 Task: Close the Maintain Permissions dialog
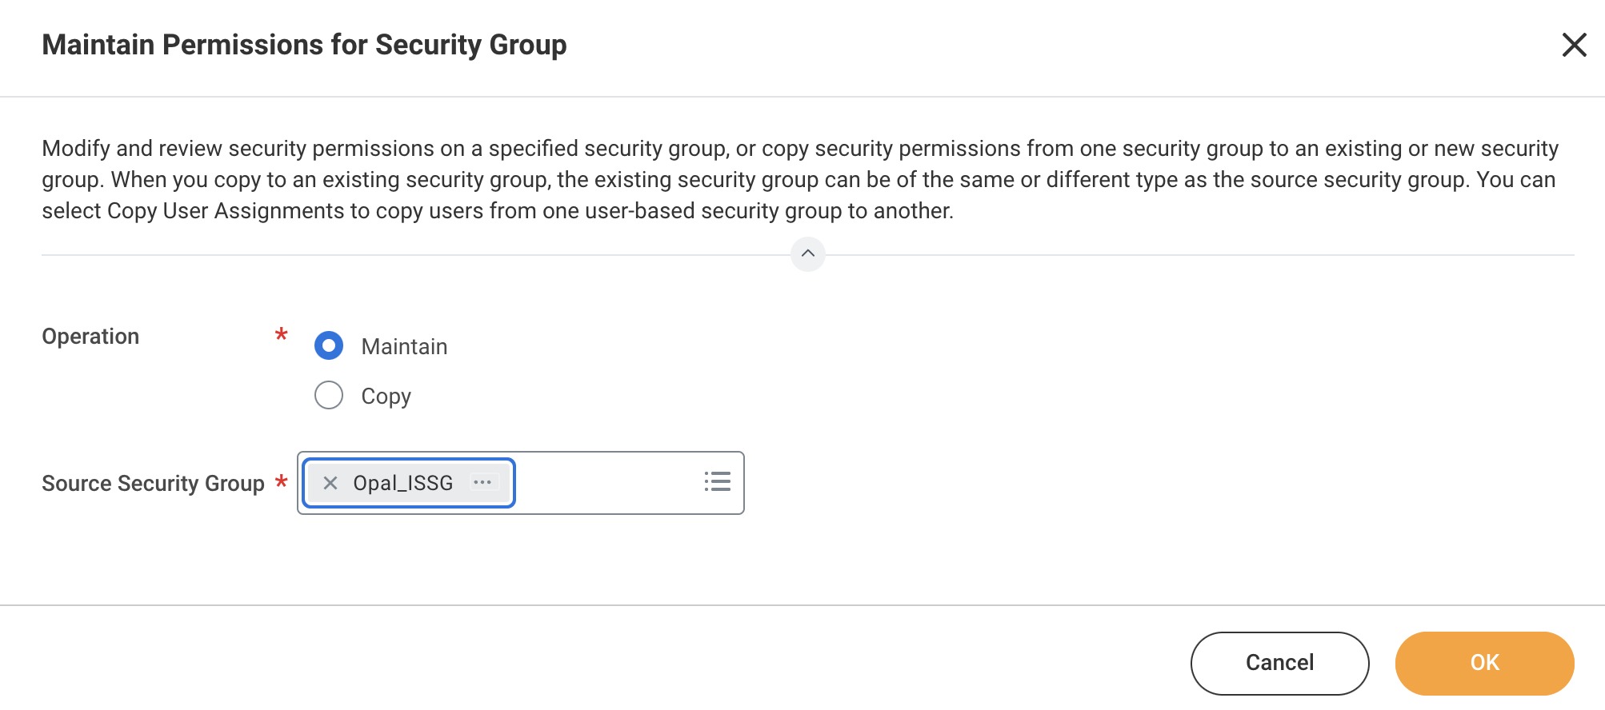(1574, 45)
